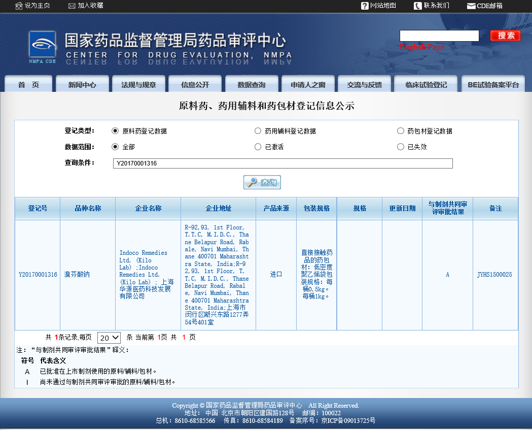The width and height of the screenshot is (532, 430).
Task: Click the English Page link
Action: [422, 47]
